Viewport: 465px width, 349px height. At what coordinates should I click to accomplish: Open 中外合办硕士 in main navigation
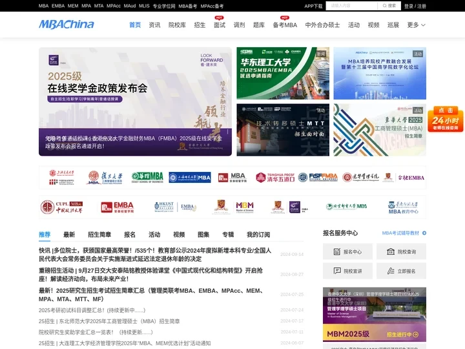coord(322,25)
